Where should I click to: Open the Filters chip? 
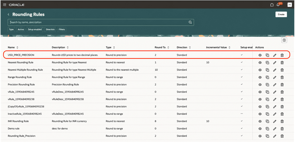pyautogui.click(x=62, y=30)
